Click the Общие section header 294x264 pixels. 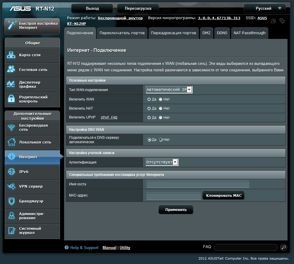point(32,43)
